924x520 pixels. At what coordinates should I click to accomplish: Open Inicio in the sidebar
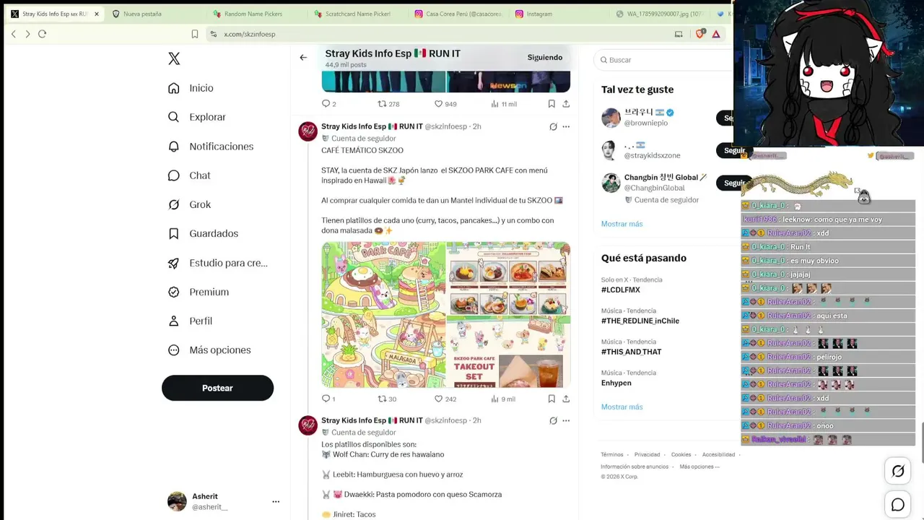(x=191, y=88)
